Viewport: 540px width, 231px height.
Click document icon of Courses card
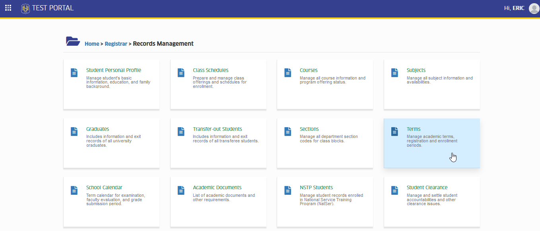(288, 73)
